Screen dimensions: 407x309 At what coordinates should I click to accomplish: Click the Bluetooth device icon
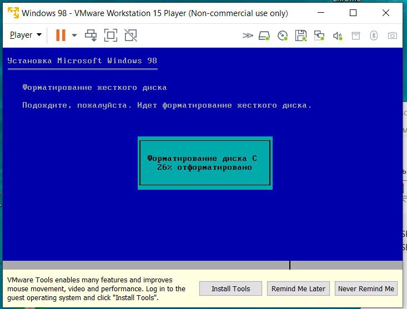point(374,36)
